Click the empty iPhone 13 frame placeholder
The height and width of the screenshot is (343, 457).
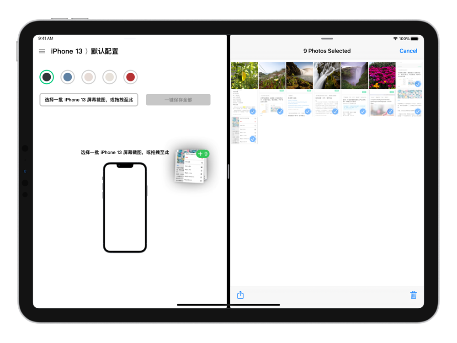[125, 207]
